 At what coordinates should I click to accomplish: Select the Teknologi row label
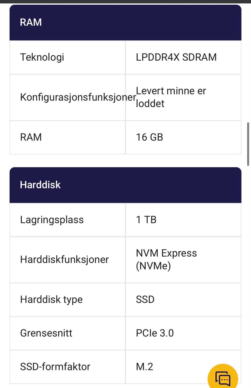42,57
